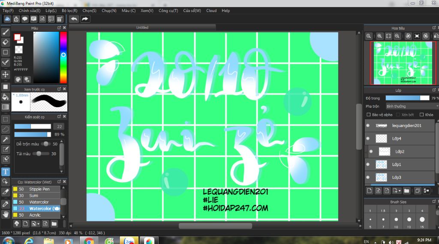The height and width of the screenshot is (244, 439).
Task: Zoom in using navigator magnifier plus
Action: pyautogui.click(x=379, y=36)
